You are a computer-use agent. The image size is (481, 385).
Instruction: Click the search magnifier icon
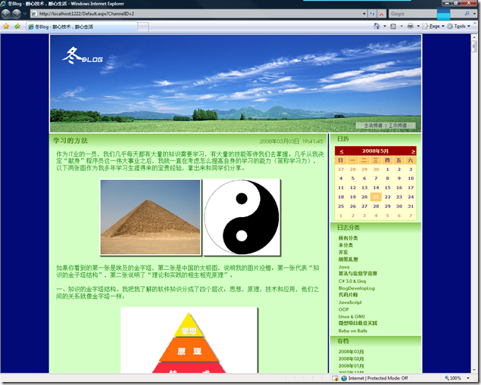467,14
